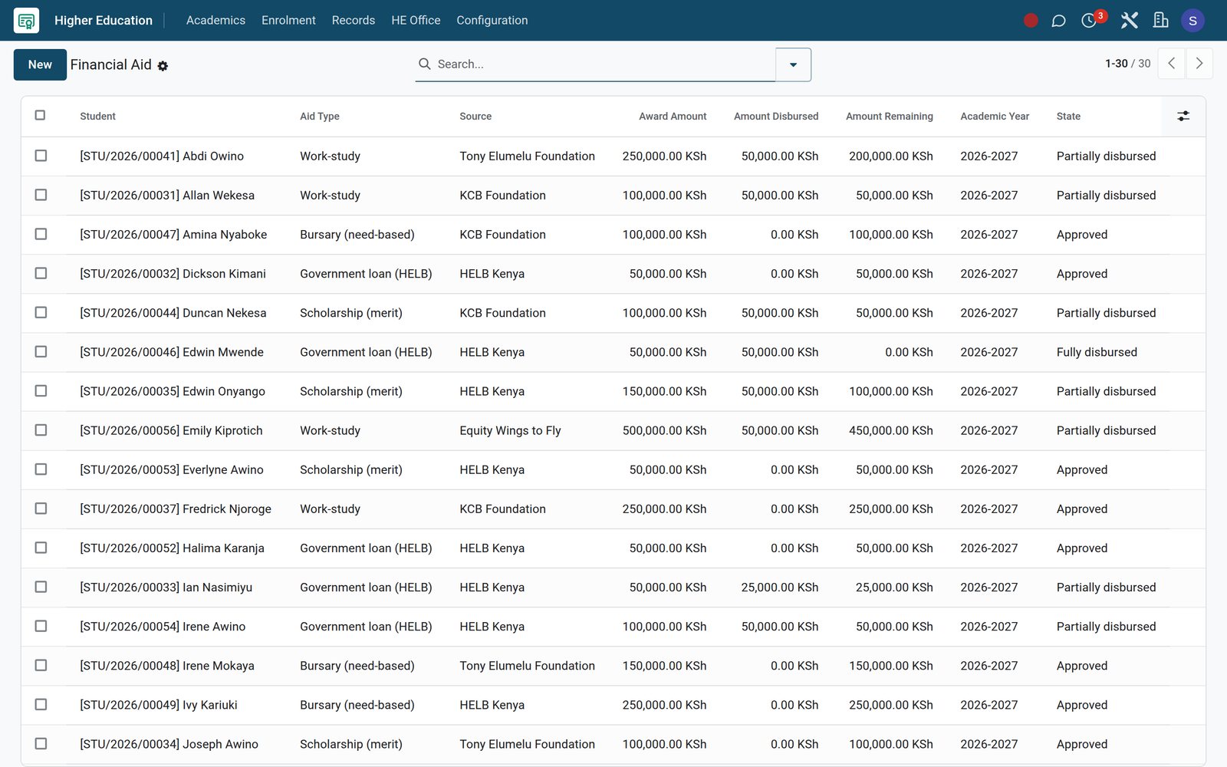The image size is (1227, 767).
Task: Open the Fredrick Njoroge record
Action: pyautogui.click(x=176, y=509)
